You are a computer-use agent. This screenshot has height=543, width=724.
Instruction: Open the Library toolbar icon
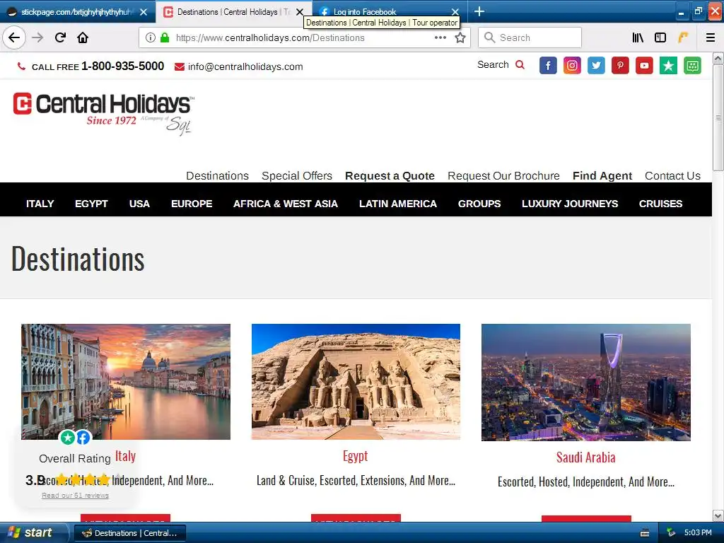pos(638,37)
